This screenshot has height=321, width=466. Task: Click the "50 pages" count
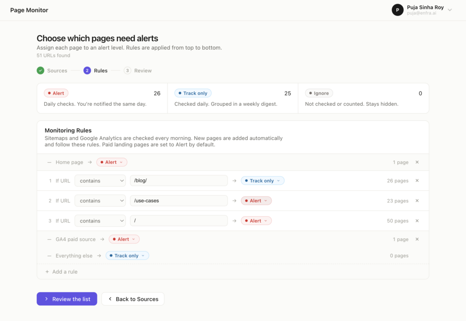coord(398,221)
